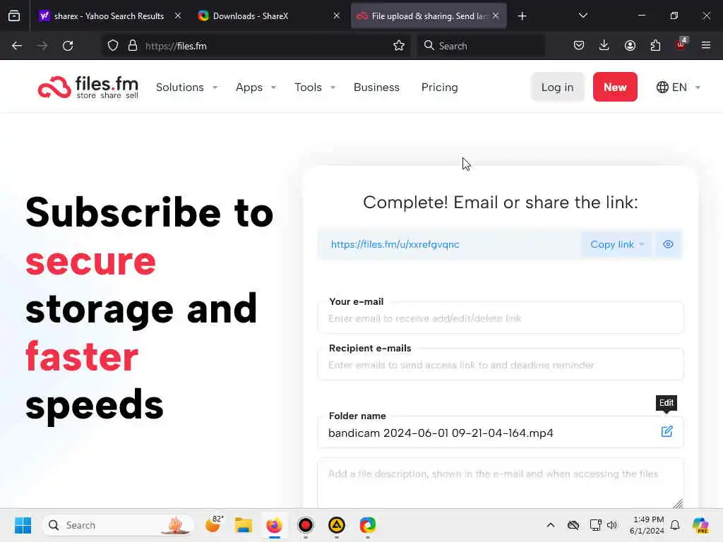Open the Pocket save icon
The image size is (723, 542).
pos(579,46)
